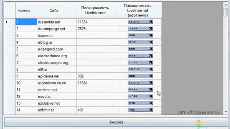Click counter image in eblog.ru row
Screen dimensions: 230x129
coord(140,42)
